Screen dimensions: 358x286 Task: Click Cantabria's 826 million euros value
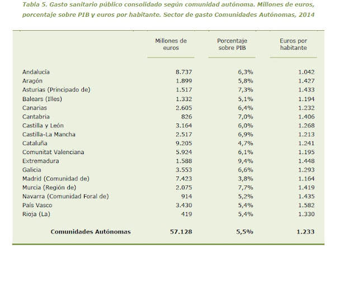[x=186, y=117]
